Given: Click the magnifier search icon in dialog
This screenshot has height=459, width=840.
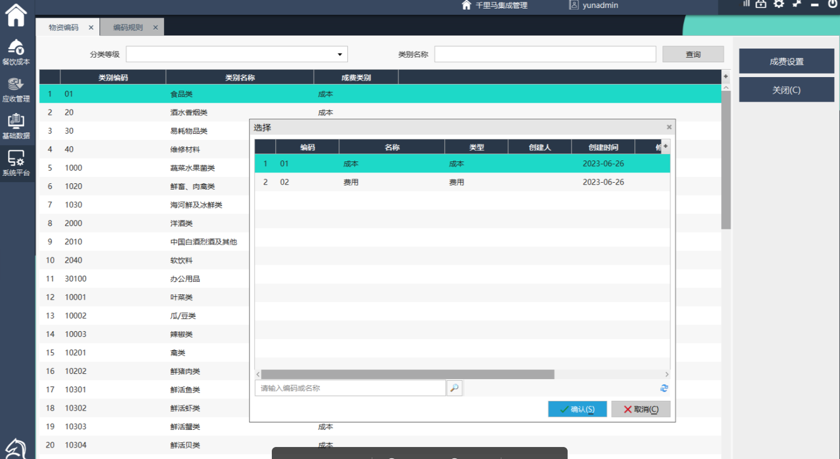Looking at the screenshot, I should [454, 388].
